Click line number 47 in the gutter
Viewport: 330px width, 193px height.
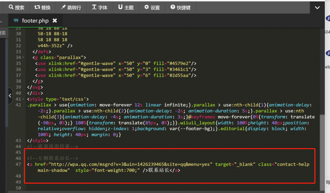(18, 164)
